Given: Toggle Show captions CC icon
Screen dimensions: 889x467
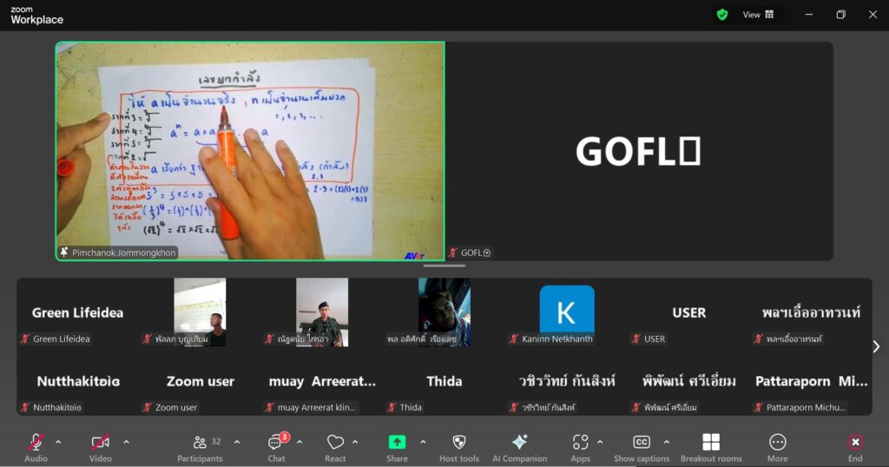Looking at the screenshot, I should 642,442.
